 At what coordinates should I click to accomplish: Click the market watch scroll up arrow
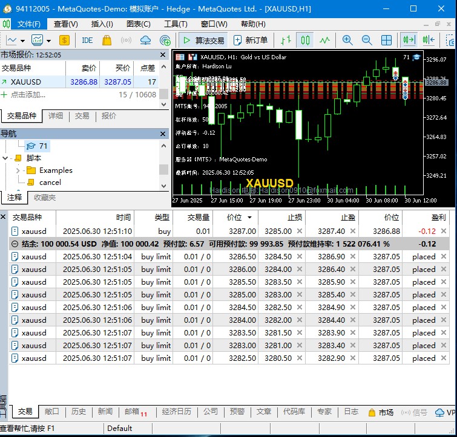(164, 67)
